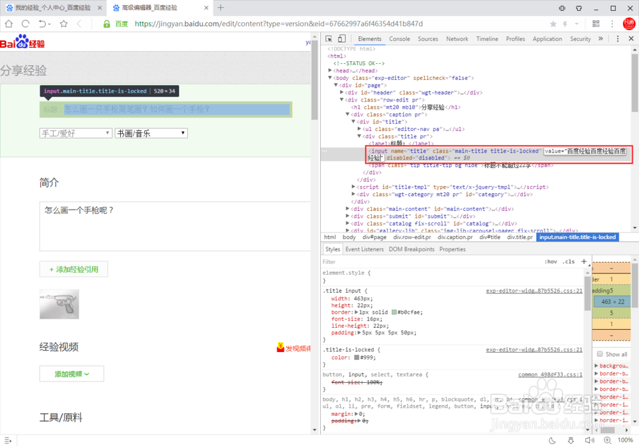The height and width of the screenshot is (446, 639).
Task: Expand the script title-tmpl node
Action: (353, 187)
